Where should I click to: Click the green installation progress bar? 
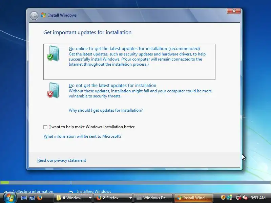pos(5,182)
